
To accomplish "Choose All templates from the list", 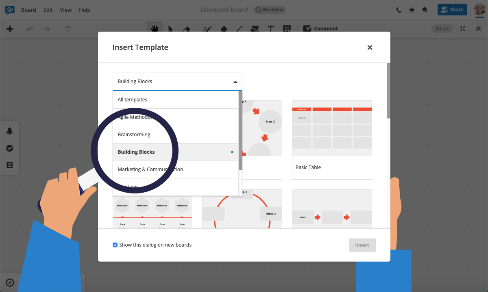I will tap(176, 100).
